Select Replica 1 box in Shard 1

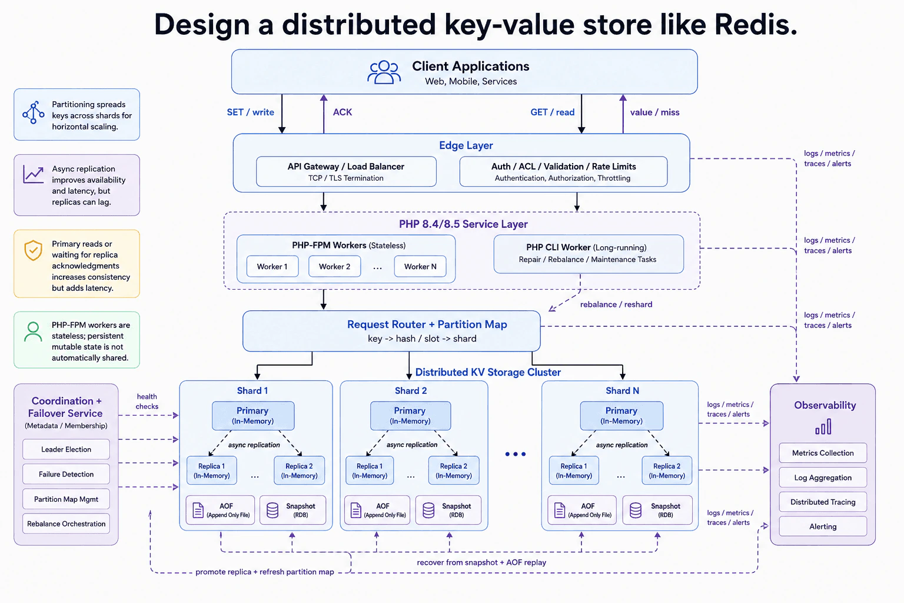[x=212, y=471]
